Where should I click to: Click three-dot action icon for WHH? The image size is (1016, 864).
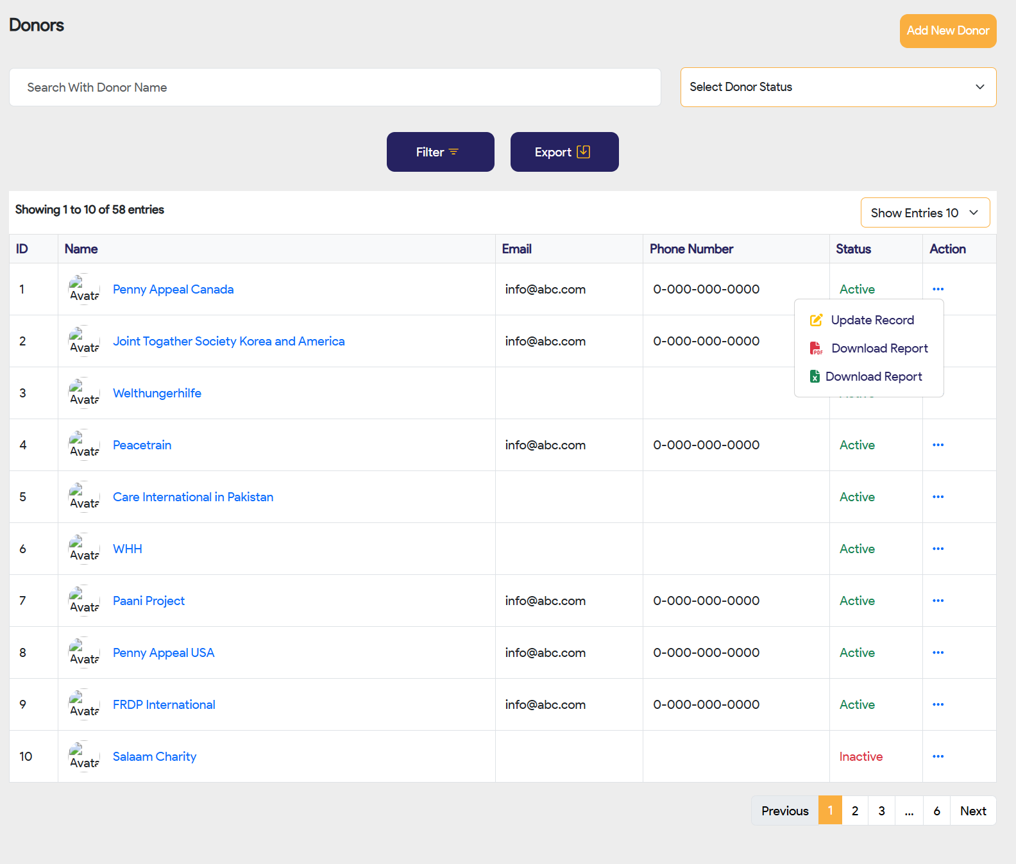point(938,549)
